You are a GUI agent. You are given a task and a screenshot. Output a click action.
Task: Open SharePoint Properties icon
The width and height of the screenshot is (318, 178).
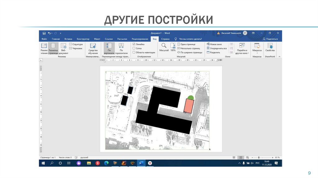coord(270,47)
